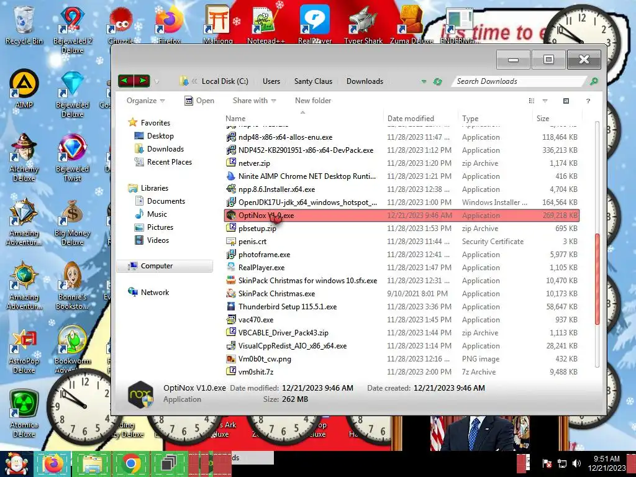Sort by Date modified column header

(x=411, y=119)
